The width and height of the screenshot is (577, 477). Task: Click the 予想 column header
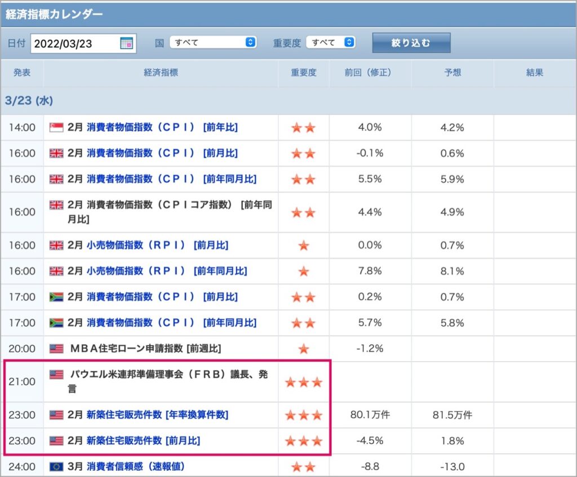tap(452, 73)
